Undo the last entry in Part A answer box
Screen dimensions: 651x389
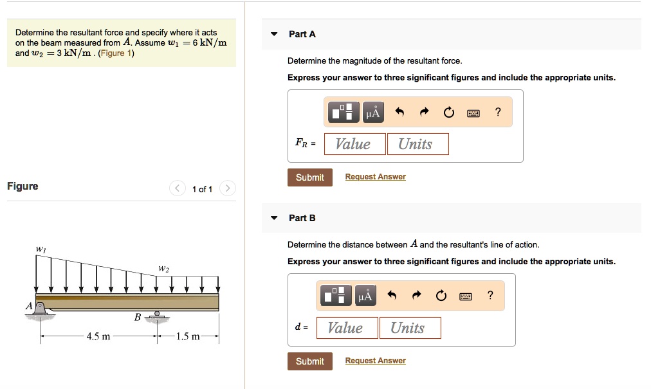click(399, 111)
